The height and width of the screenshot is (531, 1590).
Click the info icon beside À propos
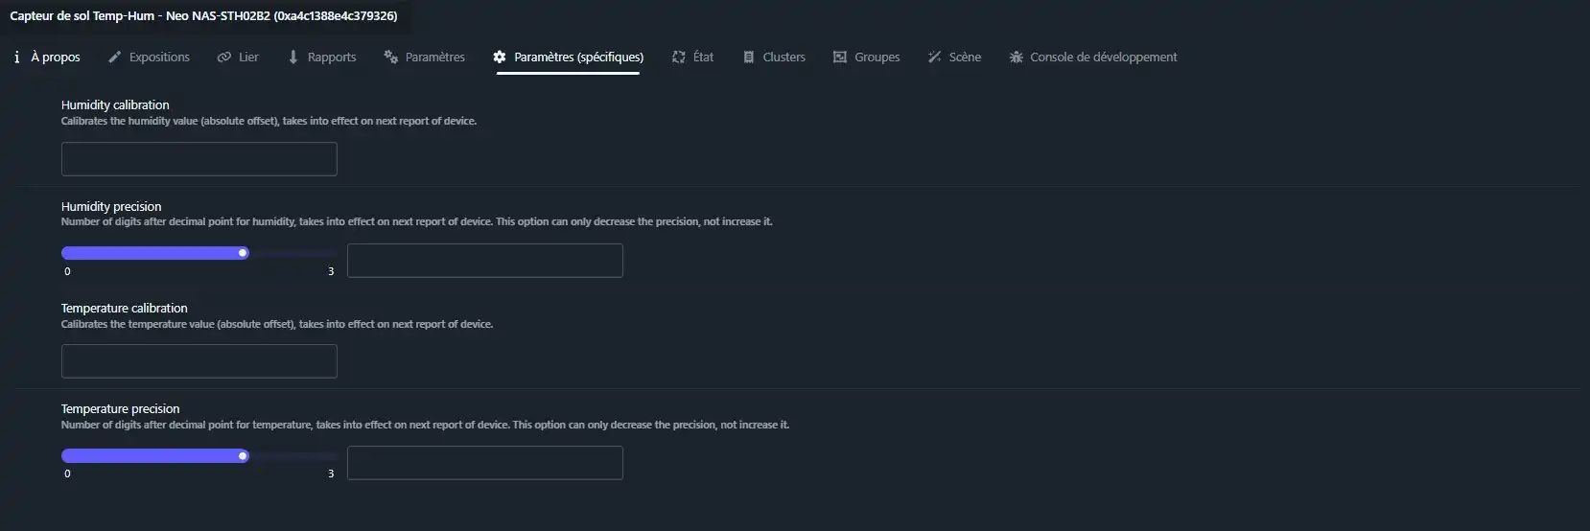(17, 58)
